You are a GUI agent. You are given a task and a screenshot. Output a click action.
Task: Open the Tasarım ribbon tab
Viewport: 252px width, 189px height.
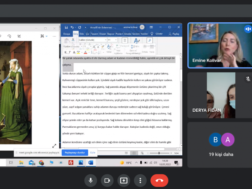click(94, 34)
